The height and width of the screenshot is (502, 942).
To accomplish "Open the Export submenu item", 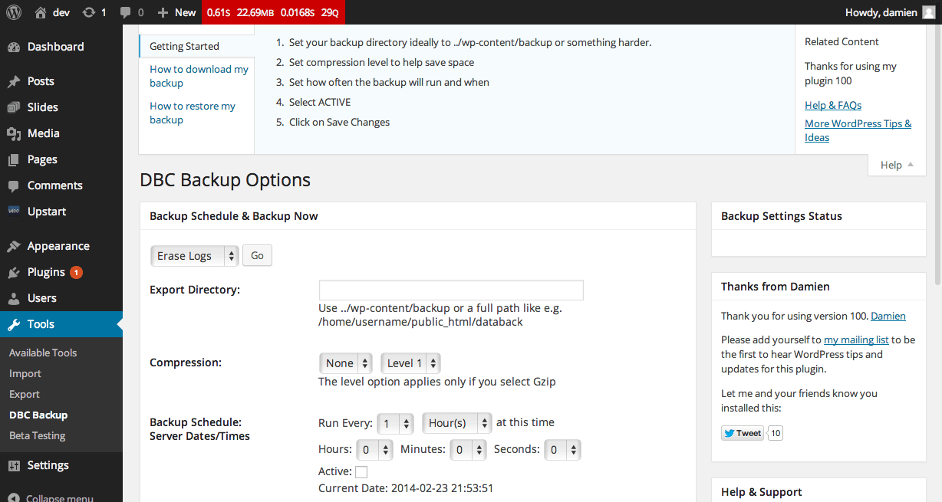I will coord(25,394).
